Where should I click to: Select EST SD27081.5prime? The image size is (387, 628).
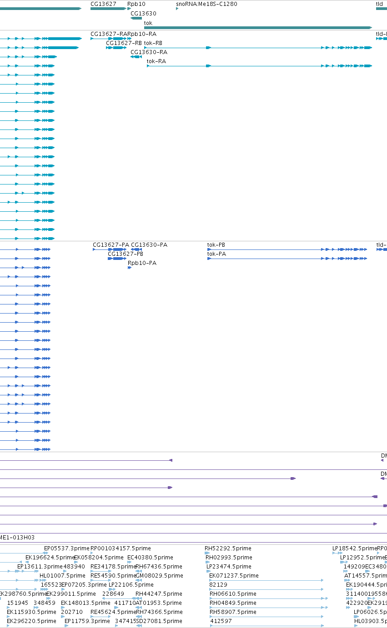coord(159,621)
